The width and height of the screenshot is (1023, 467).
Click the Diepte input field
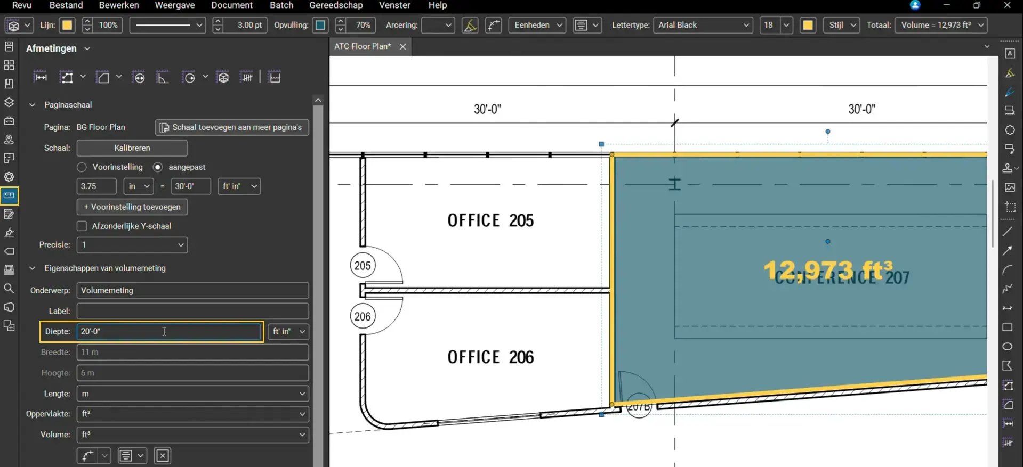pyautogui.click(x=169, y=331)
